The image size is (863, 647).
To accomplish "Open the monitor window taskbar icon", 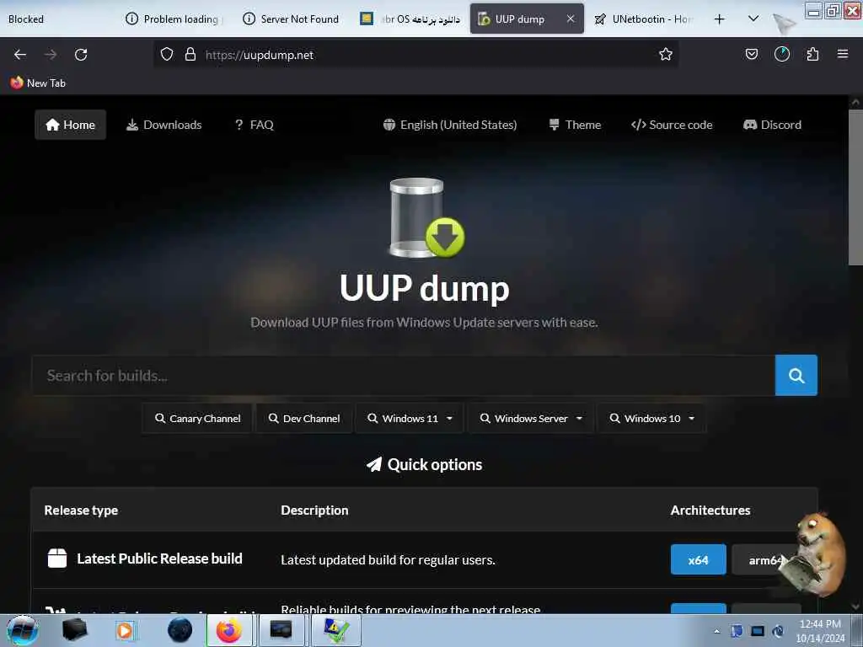I will click(281, 630).
